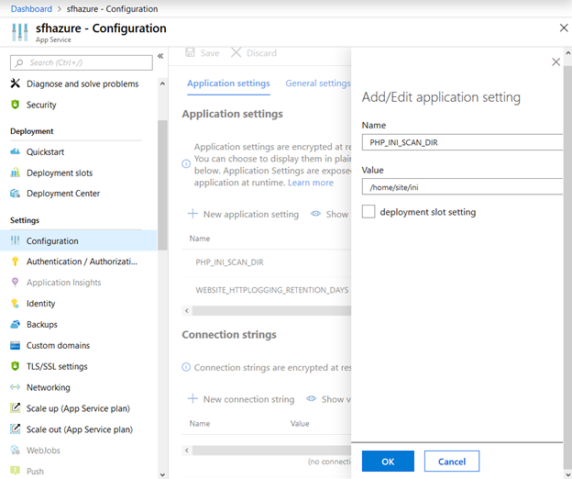
Task: Click the Application Insights bulb icon
Action: coord(15,283)
